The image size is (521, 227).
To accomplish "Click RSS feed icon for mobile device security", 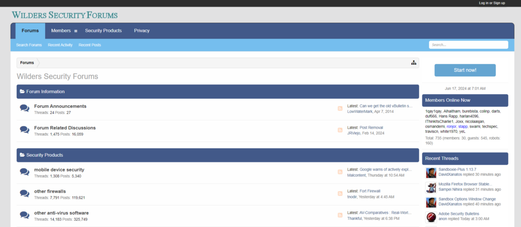I will coord(340,172).
